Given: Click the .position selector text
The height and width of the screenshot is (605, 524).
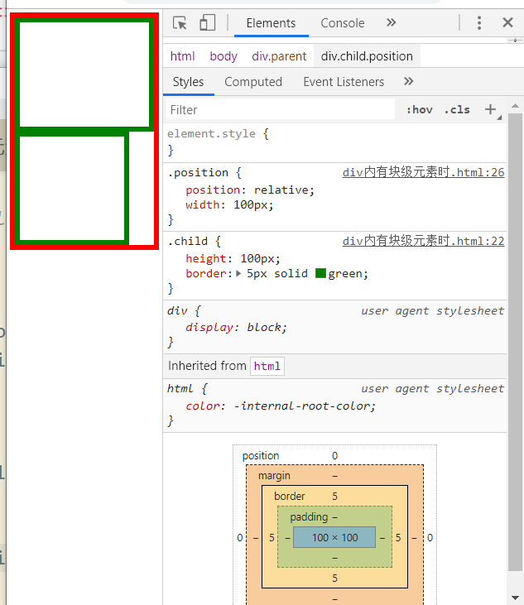Looking at the screenshot, I should pos(198,172).
